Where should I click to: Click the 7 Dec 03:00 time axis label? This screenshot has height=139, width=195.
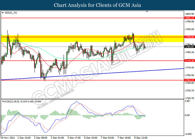coord(107,138)
